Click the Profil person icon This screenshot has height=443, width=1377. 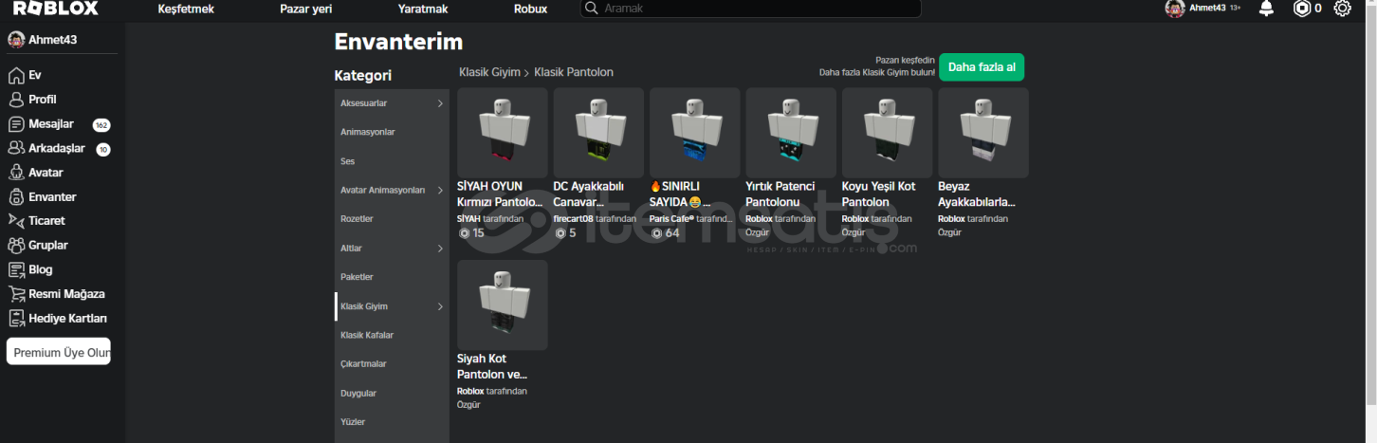[x=16, y=100]
